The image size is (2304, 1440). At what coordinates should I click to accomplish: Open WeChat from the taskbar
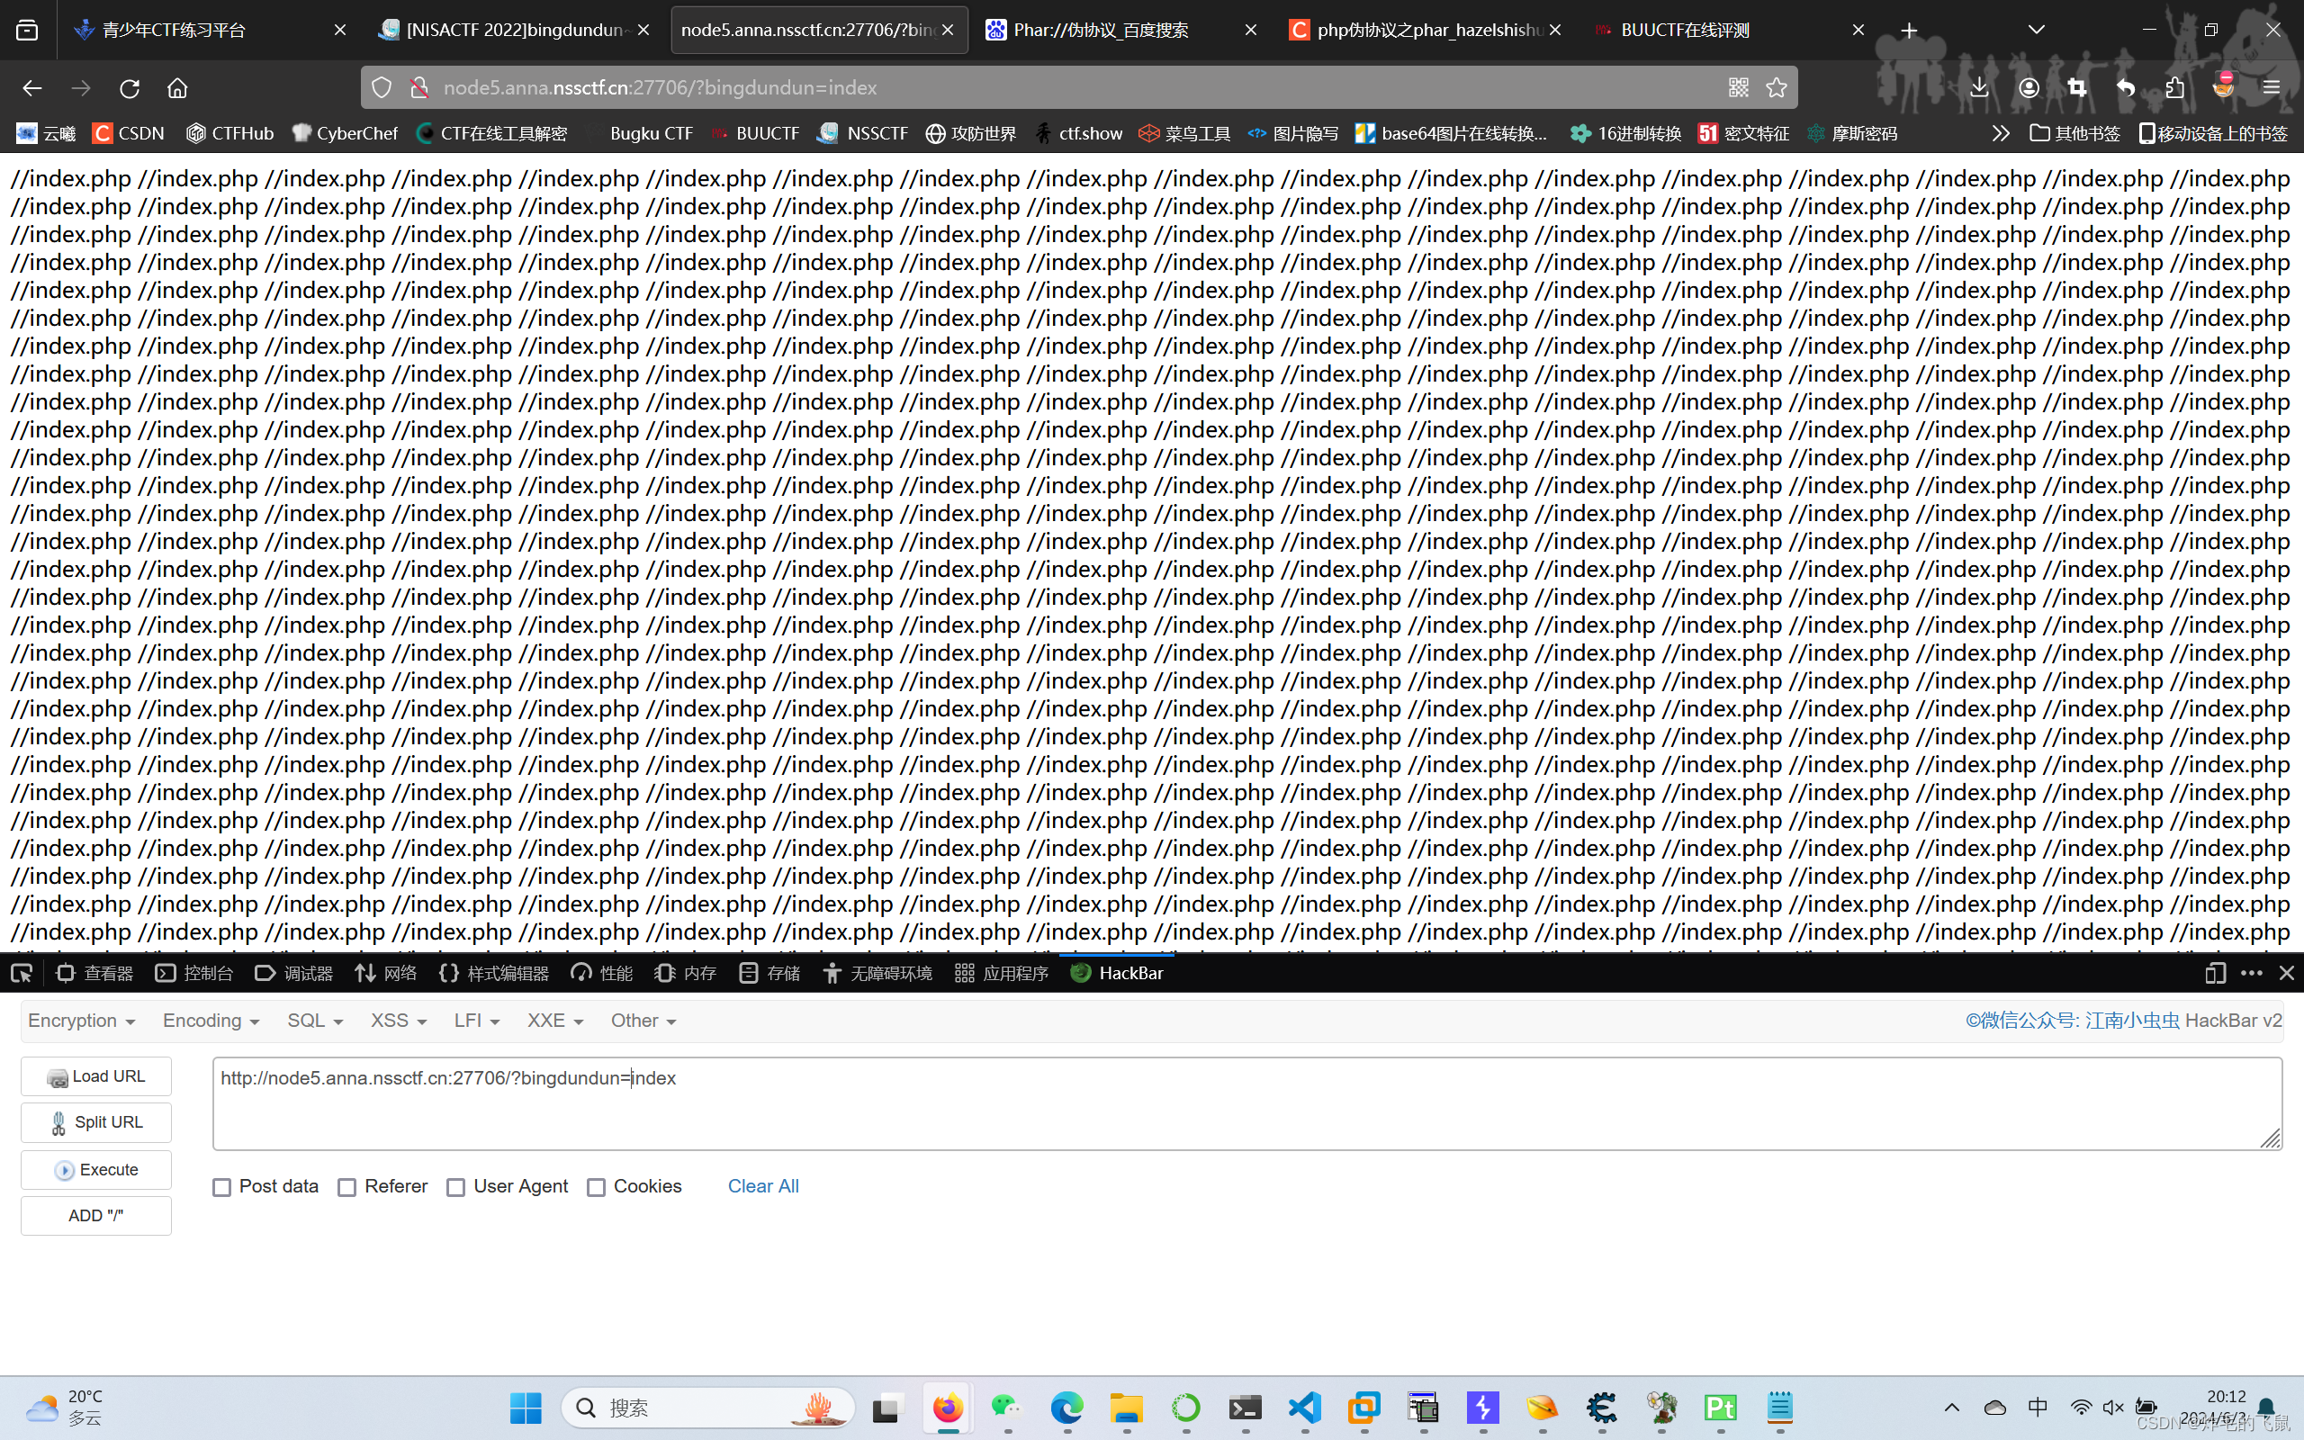point(1006,1407)
